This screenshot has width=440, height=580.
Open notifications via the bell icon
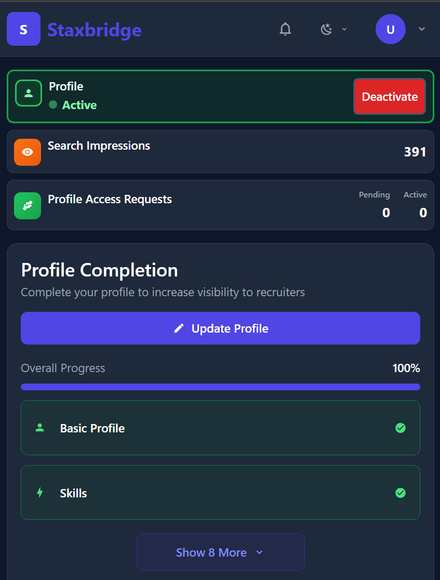pyautogui.click(x=285, y=29)
